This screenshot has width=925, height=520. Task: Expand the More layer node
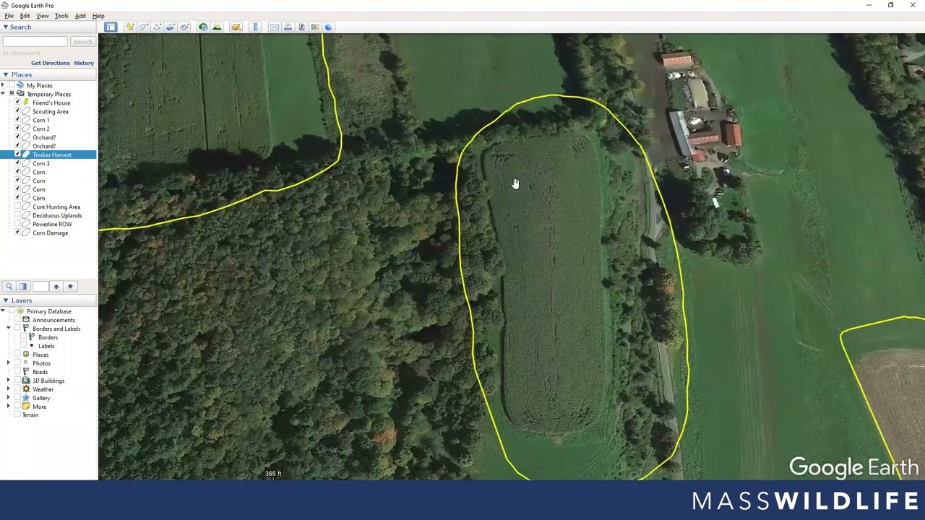click(9, 407)
